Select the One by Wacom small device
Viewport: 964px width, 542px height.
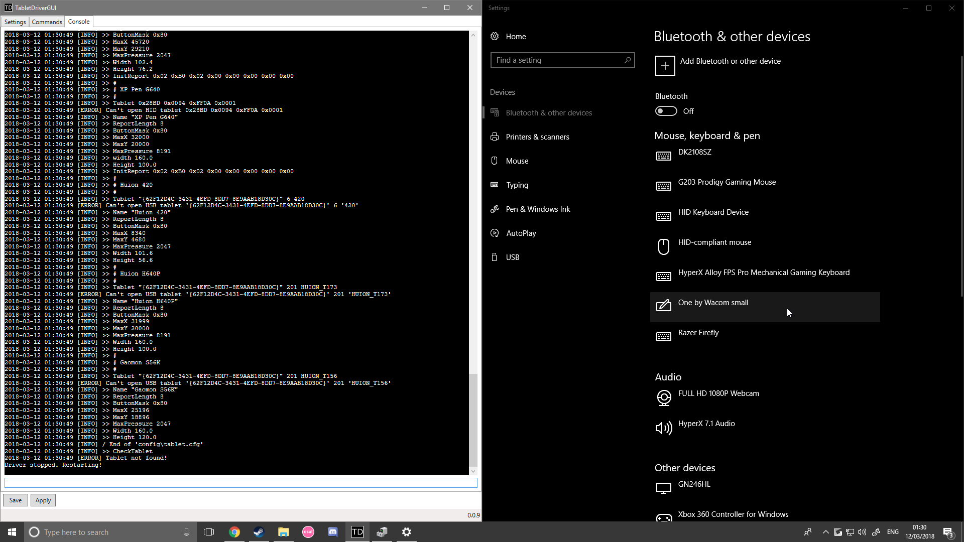(x=713, y=303)
